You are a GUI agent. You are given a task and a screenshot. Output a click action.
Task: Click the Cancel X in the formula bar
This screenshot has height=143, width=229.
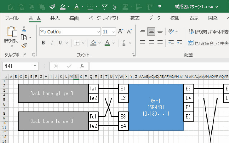[x=56, y=66]
